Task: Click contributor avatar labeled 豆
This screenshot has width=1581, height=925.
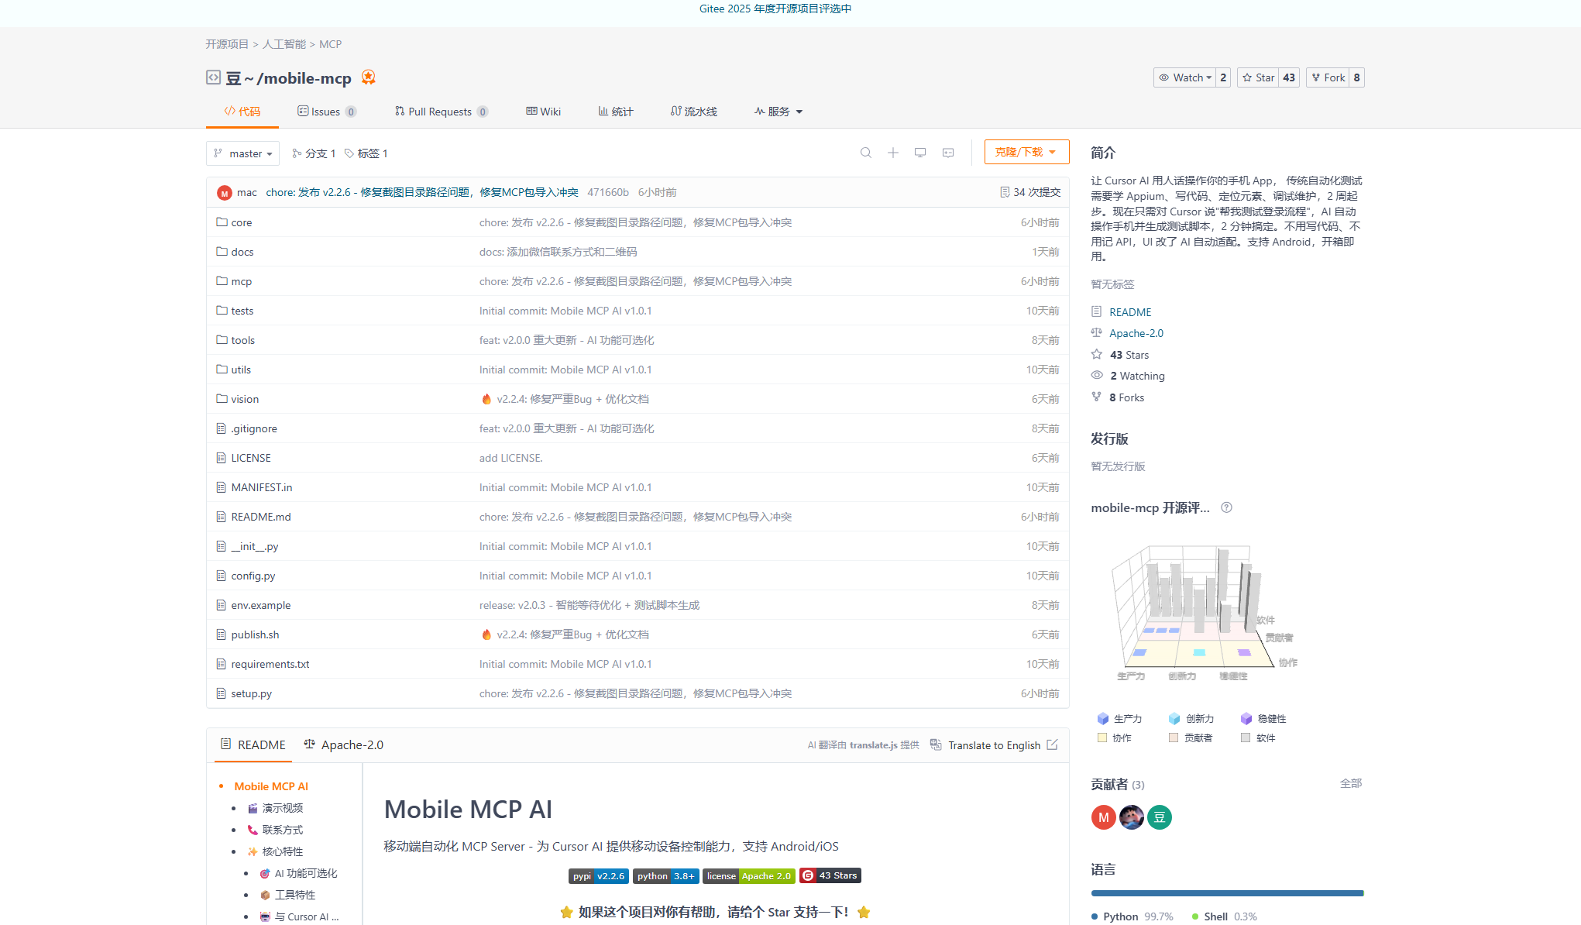Action: pos(1159,817)
